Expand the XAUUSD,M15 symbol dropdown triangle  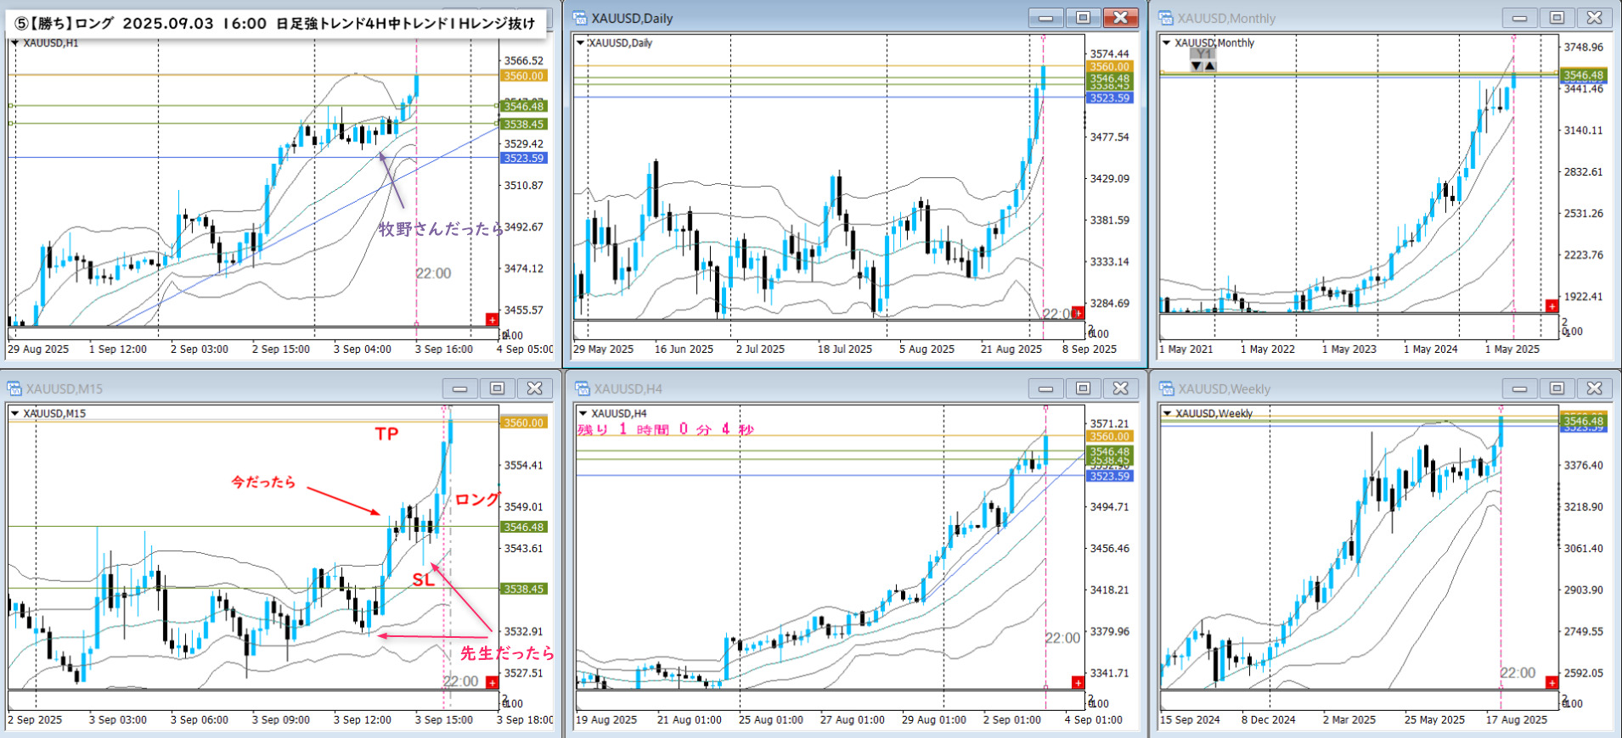(14, 414)
